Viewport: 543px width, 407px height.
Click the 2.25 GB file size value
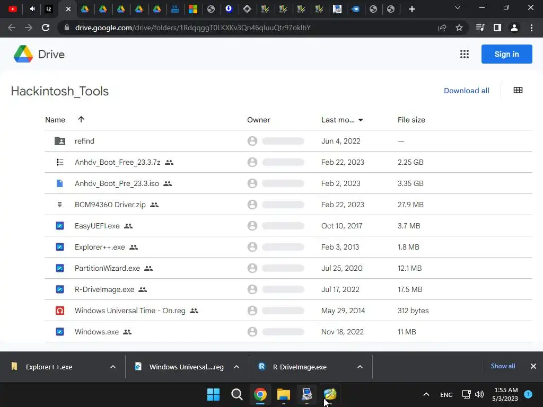click(x=410, y=162)
